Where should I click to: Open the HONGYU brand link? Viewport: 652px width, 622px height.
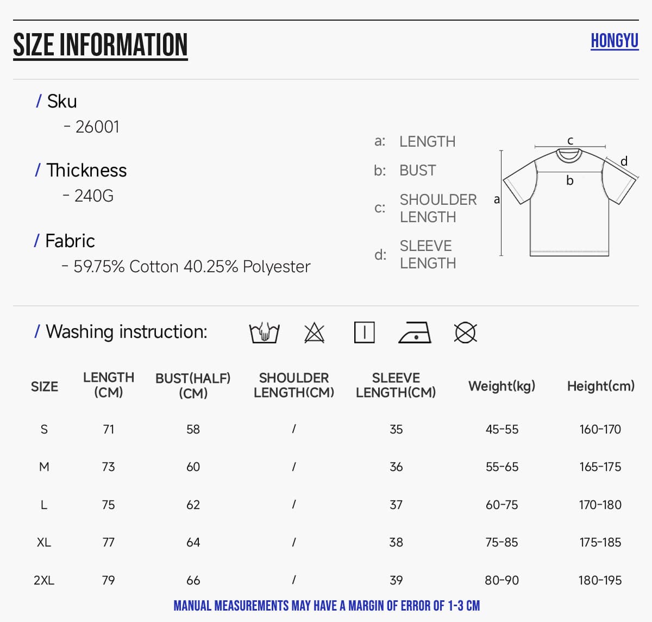click(615, 41)
